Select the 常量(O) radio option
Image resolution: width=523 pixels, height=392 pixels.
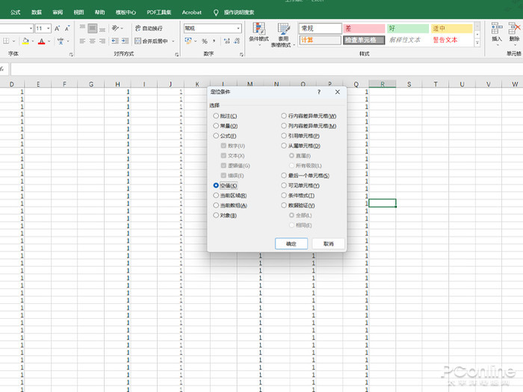(216, 125)
